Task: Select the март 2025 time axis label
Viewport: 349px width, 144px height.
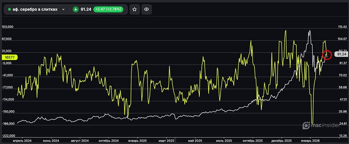Action: pyautogui.click(x=166, y=141)
